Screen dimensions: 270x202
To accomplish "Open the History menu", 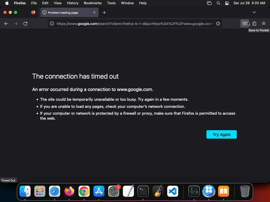I will pyautogui.click(x=73, y=3).
